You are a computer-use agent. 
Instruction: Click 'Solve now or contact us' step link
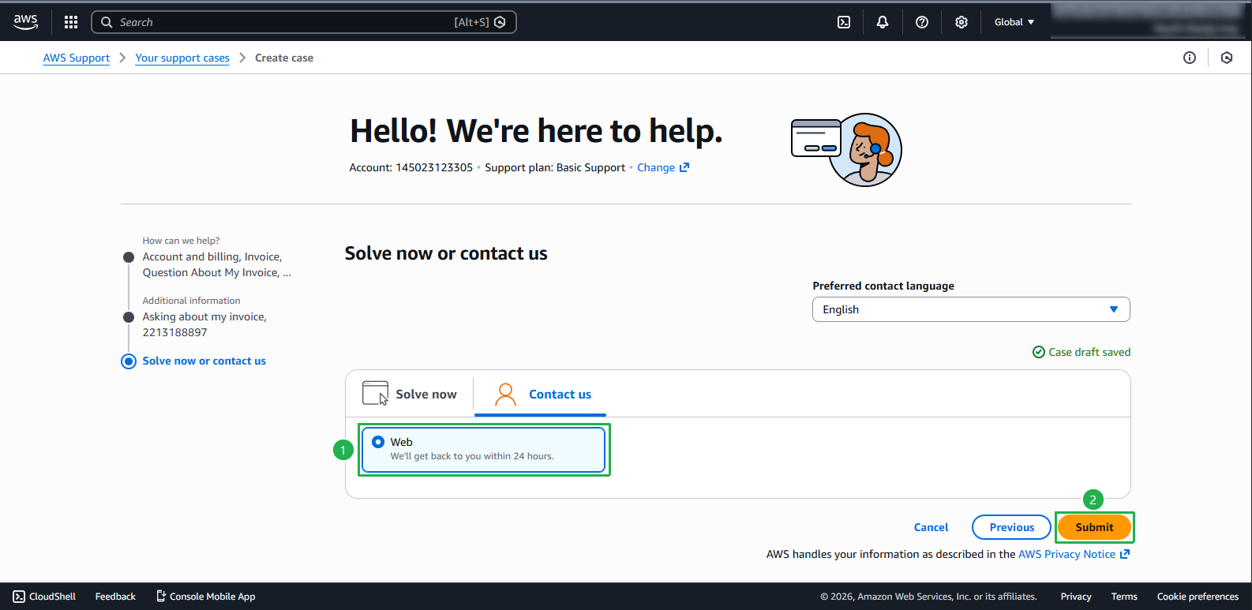(x=204, y=361)
